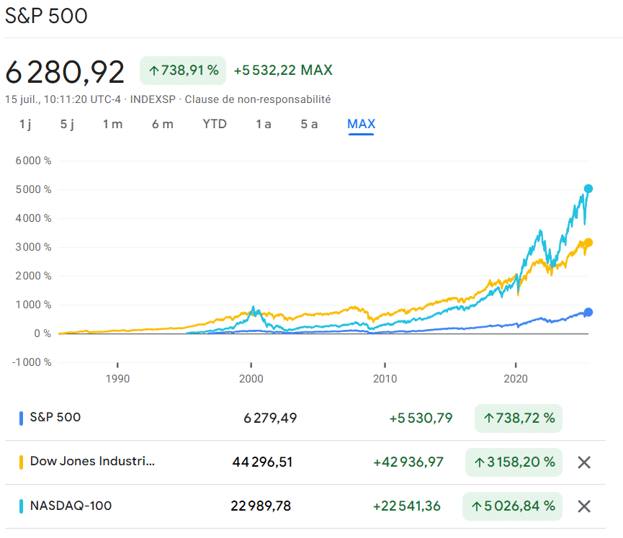Click the main price 6 280,92
623x538 pixels.
pos(65,72)
